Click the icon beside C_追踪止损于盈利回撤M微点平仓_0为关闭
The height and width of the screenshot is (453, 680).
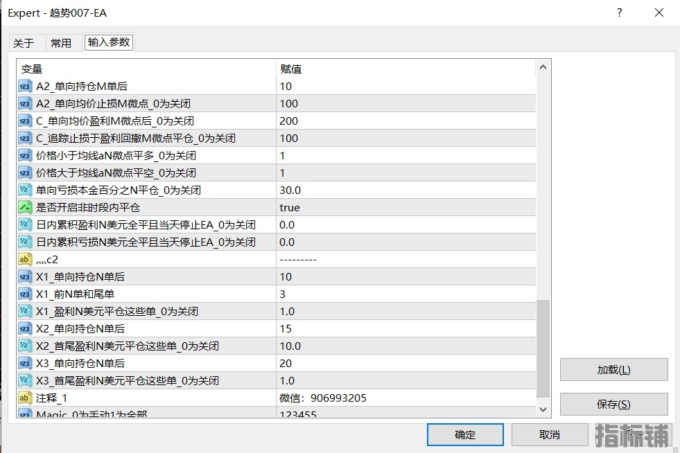tap(25, 139)
